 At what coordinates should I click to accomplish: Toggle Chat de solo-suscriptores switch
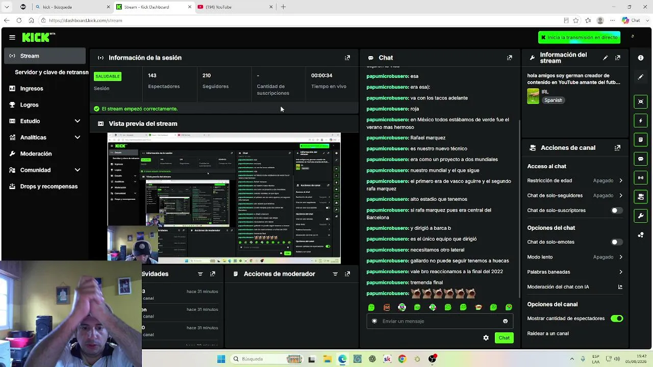[x=617, y=211]
